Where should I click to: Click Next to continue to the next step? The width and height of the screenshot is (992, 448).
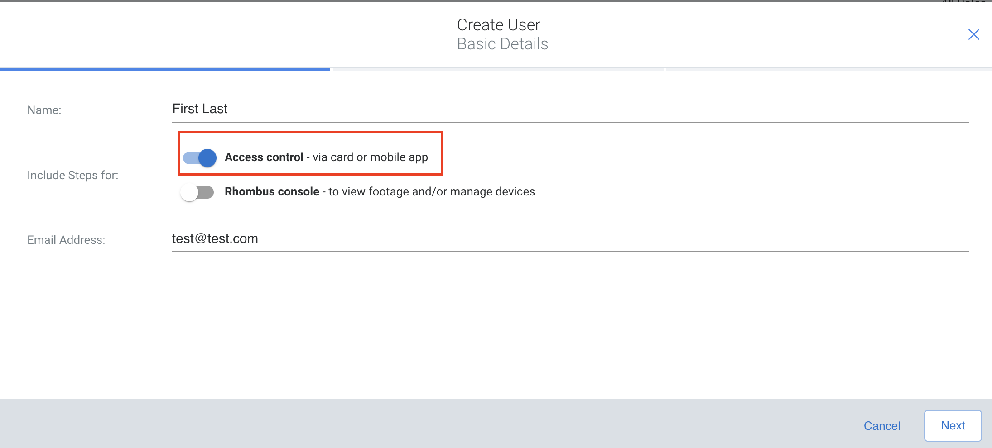(953, 425)
